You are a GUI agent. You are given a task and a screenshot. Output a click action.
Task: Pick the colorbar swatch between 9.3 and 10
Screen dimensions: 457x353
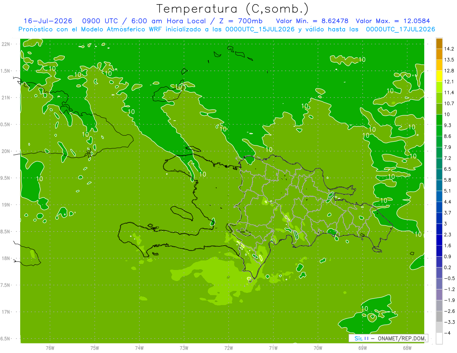439,120
